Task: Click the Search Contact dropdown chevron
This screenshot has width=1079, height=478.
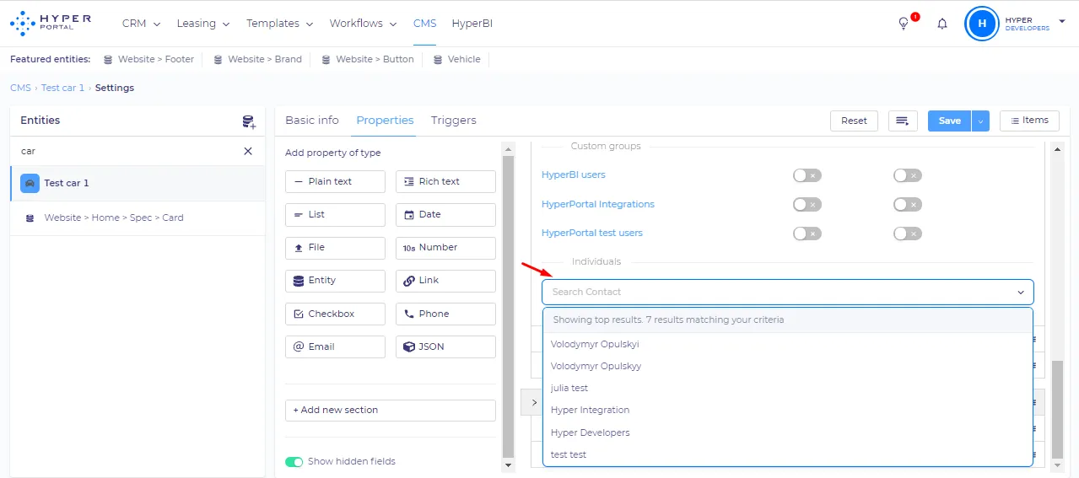Action: click(x=1020, y=293)
